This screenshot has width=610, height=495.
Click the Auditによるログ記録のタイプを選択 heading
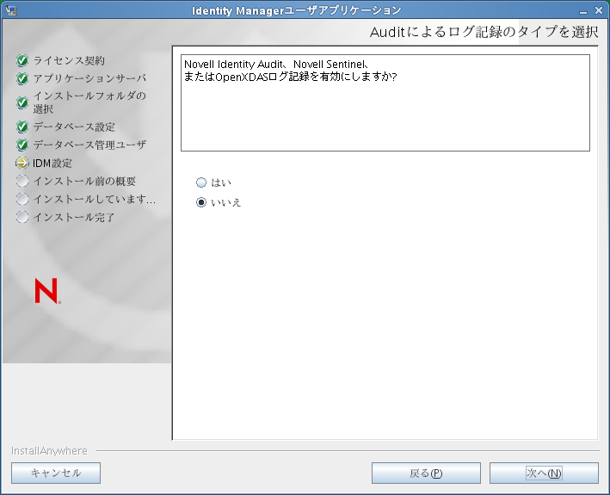(484, 32)
